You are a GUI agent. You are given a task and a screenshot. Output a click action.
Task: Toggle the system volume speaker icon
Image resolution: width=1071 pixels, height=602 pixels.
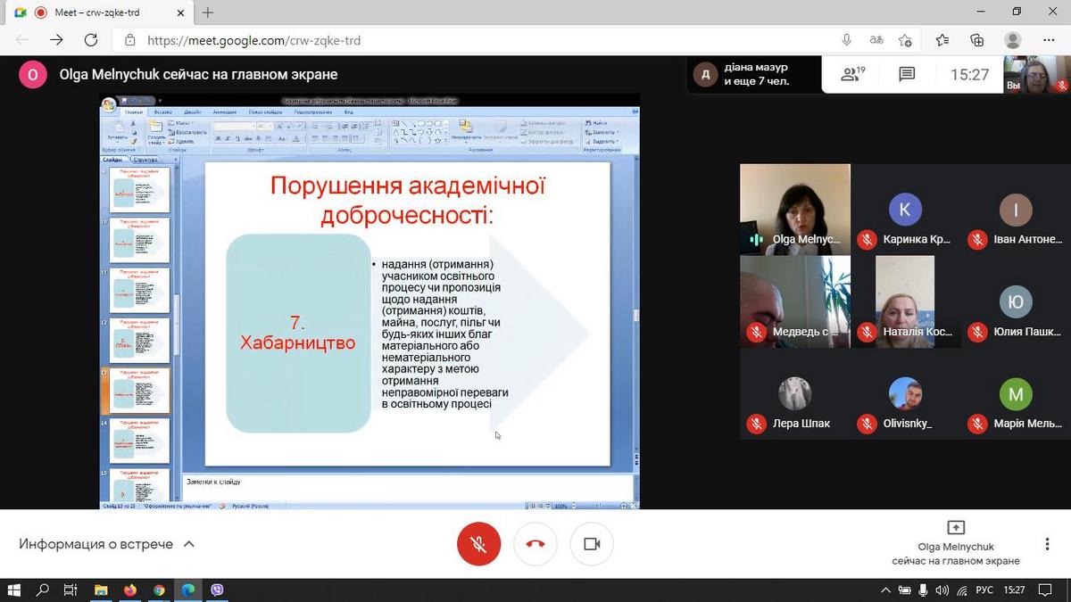point(942,590)
